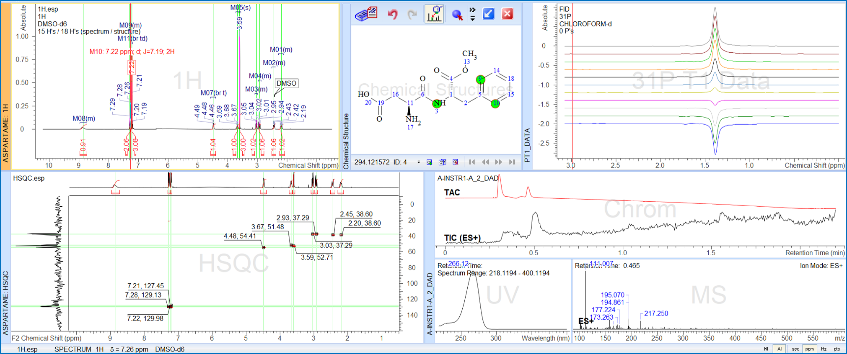847x354 pixels.
Task: Click the blue arrow accept icon
Action: (488, 14)
